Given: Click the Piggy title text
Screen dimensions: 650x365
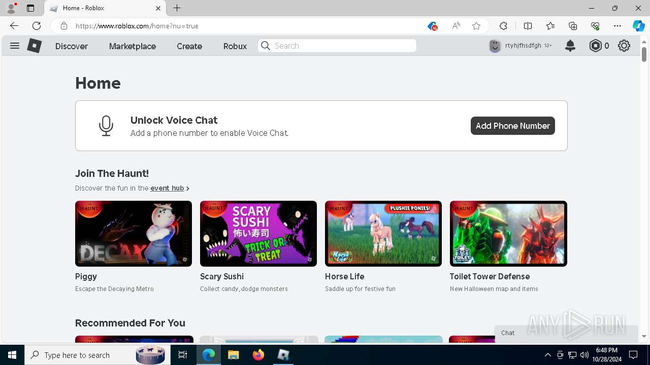Looking at the screenshot, I should click(x=86, y=276).
